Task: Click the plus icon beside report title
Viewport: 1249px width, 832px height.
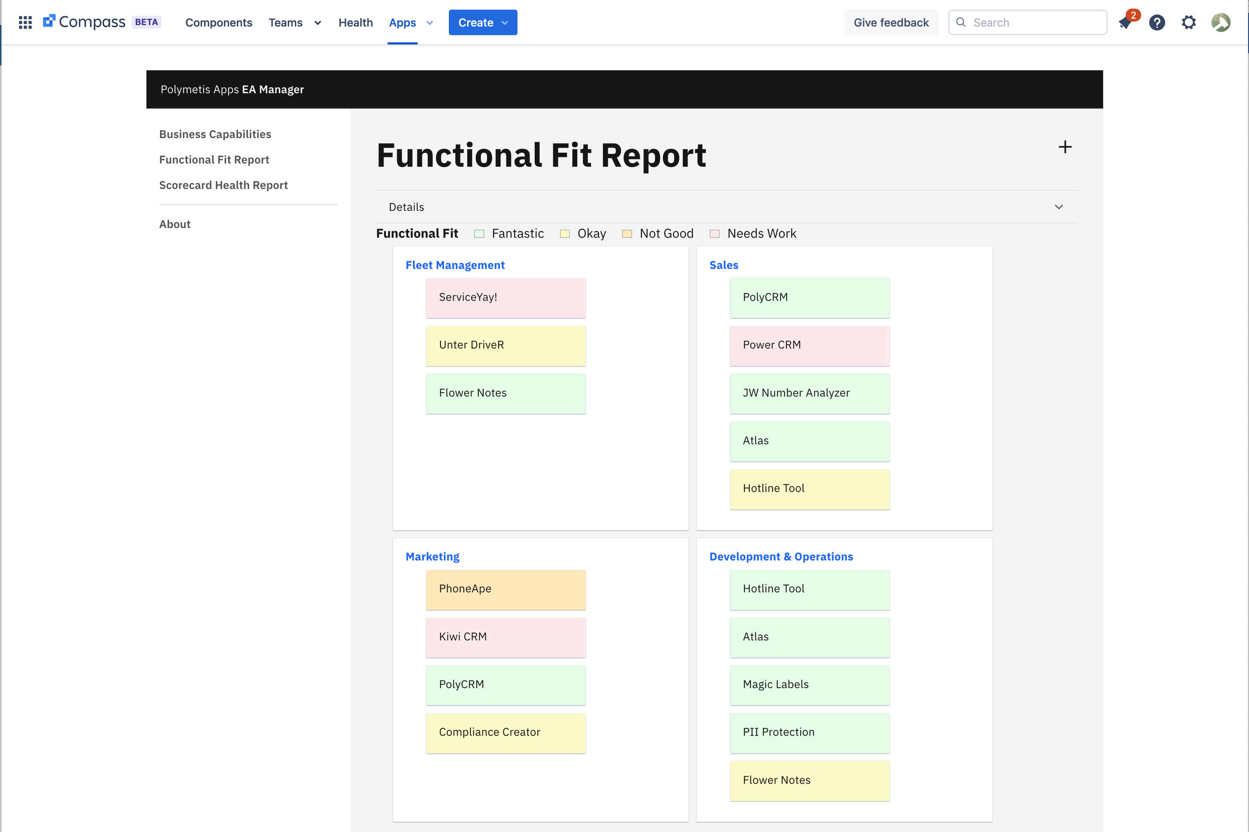Action: coord(1065,147)
